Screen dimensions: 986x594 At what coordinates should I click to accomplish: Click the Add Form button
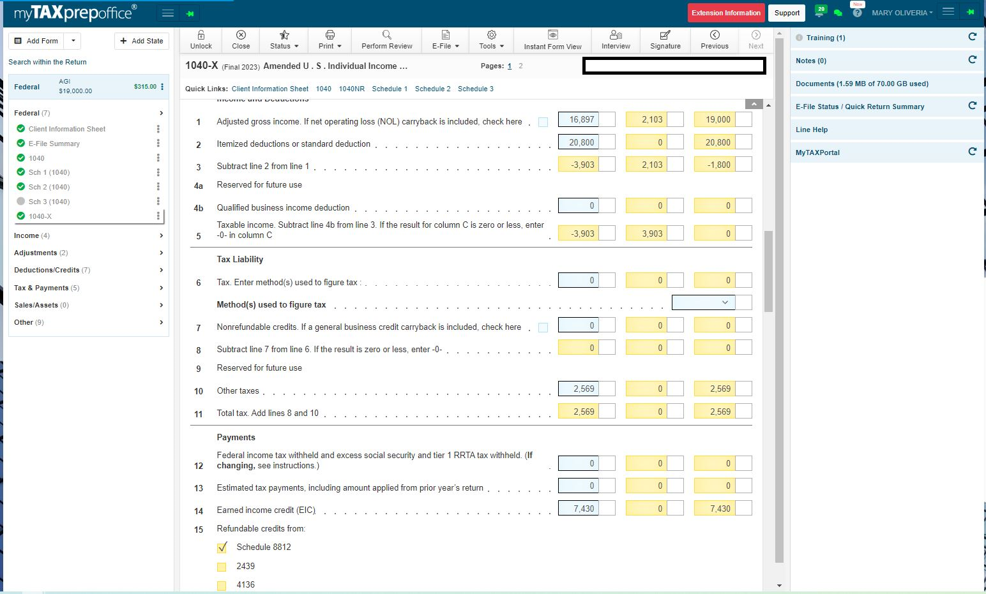36,41
